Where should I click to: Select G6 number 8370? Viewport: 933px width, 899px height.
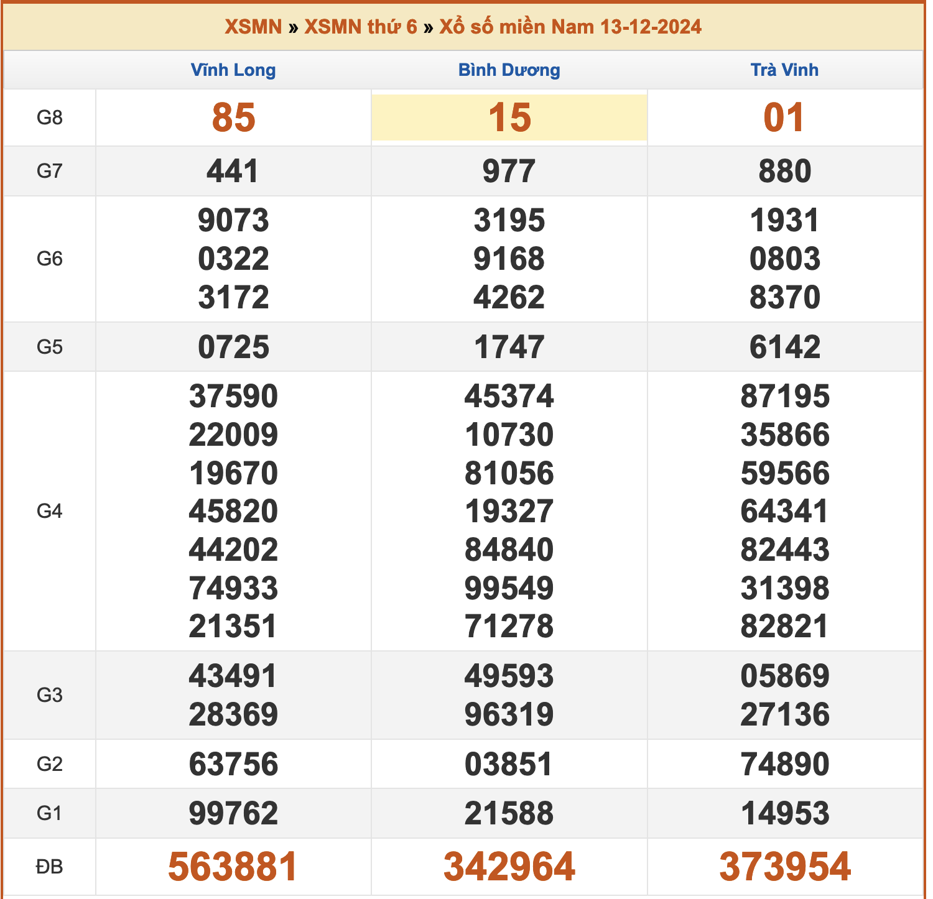[785, 297]
